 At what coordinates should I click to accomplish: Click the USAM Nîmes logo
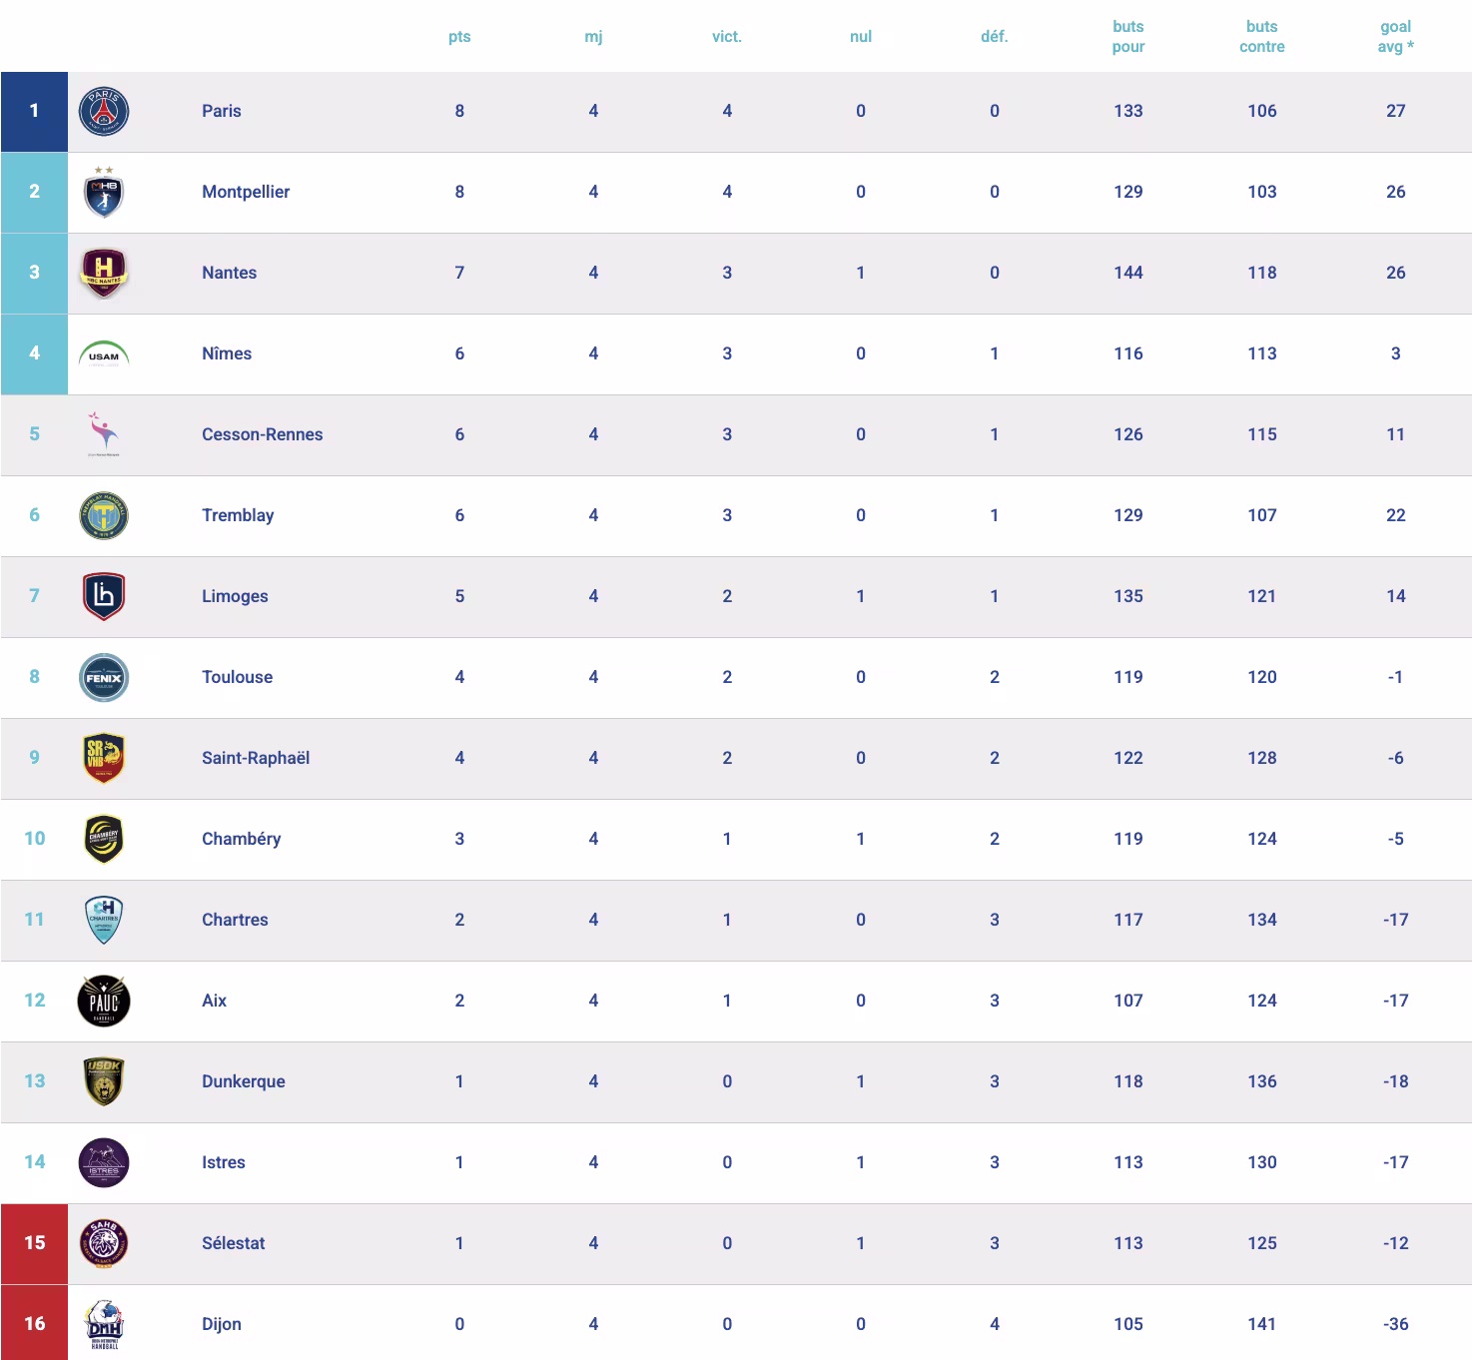pyautogui.click(x=104, y=354)
